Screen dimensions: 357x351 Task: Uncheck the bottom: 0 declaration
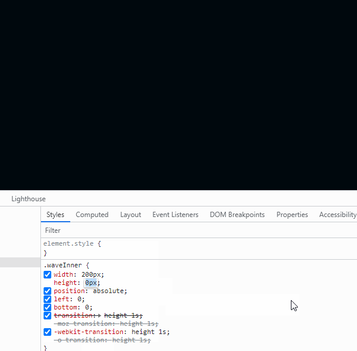tap(47, 307)
